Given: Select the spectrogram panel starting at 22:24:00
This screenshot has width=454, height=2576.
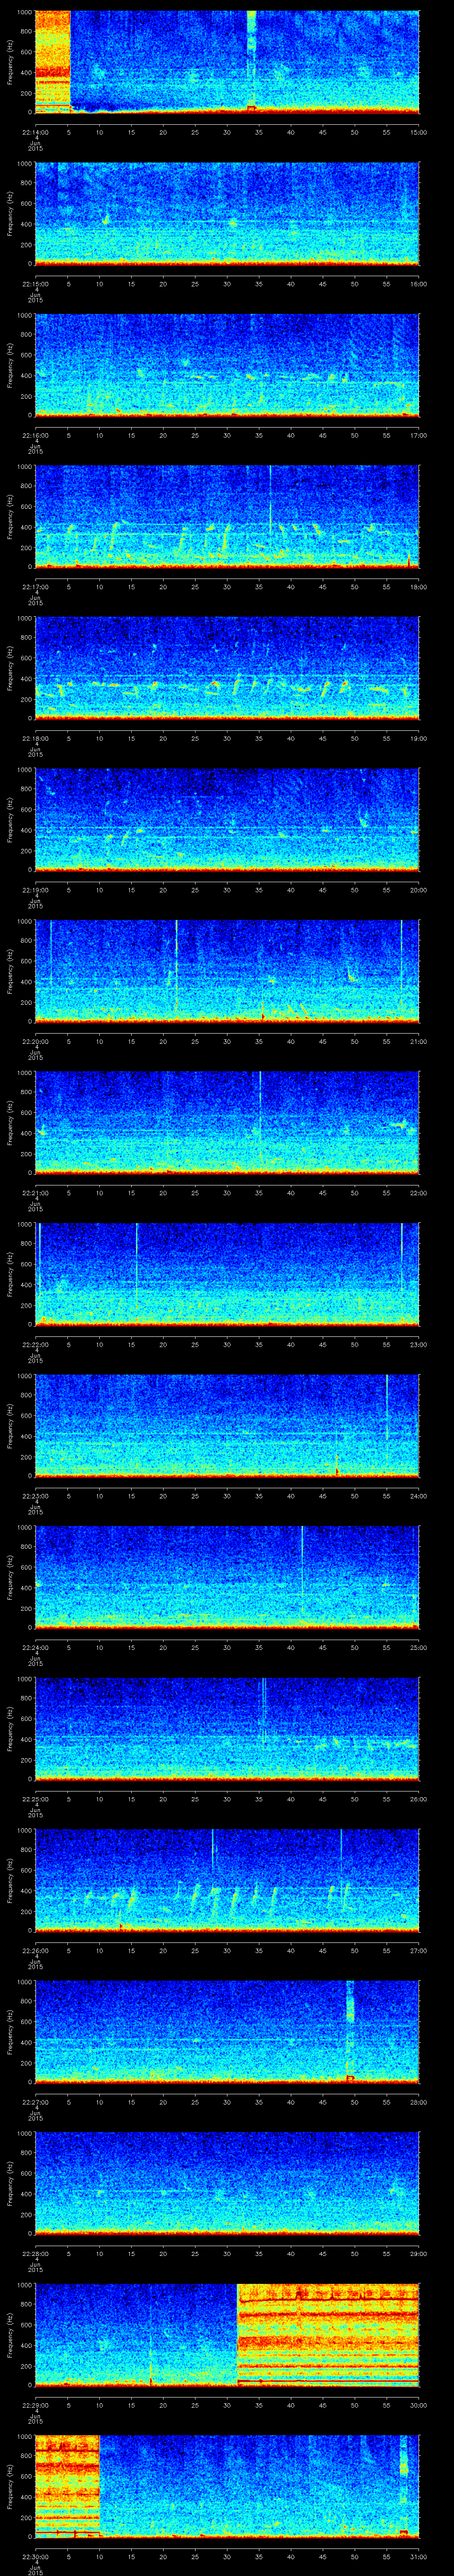Looking at the screenshot, I should [x=227, y=1577].
